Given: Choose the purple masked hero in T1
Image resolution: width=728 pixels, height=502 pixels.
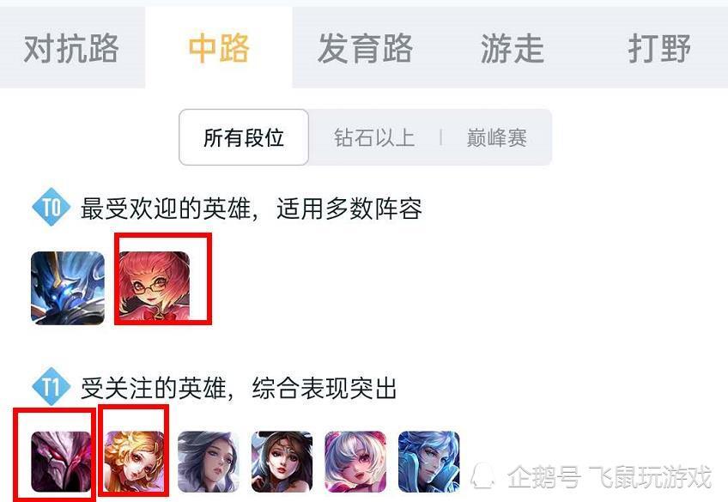Looking at the screenshot, I should 61,462.
